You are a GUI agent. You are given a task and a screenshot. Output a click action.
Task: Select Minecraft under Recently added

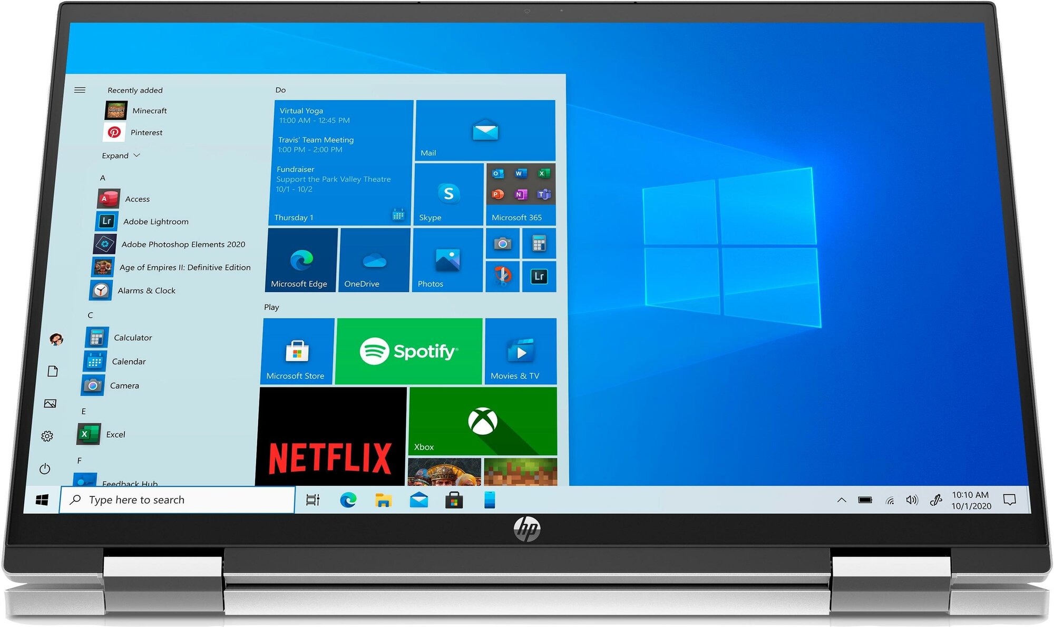[x=149, y=111]
